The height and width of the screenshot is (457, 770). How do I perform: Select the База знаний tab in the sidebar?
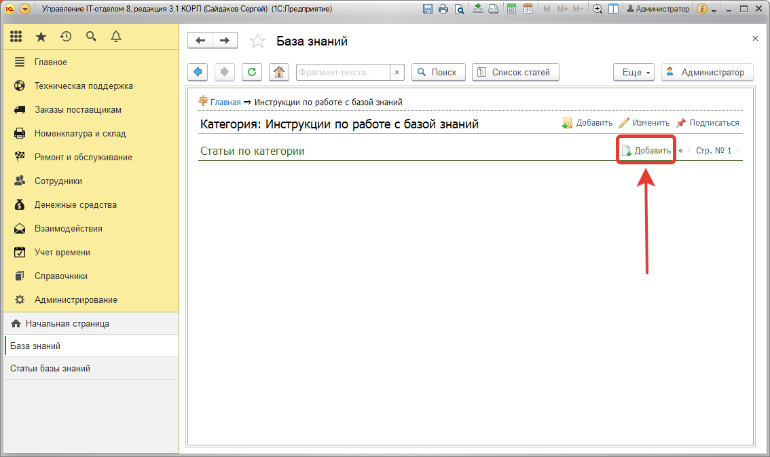[x=91, y=346]
